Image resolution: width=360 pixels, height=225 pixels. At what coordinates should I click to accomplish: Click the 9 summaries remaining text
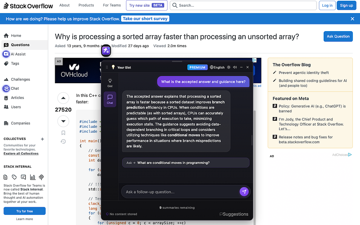tap(177, 207)
